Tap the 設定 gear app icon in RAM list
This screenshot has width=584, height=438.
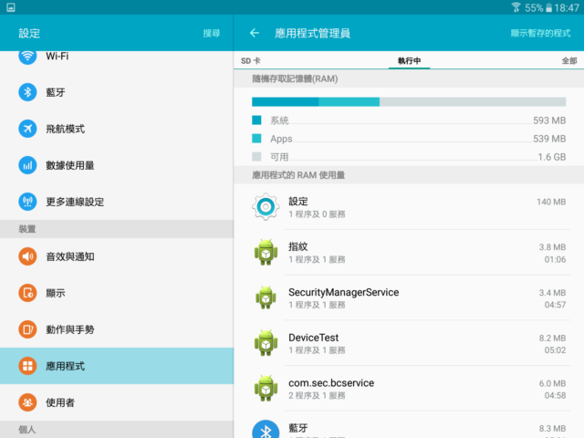tap(266, 207)
